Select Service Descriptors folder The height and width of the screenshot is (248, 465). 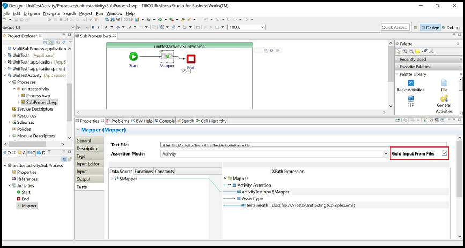(x=33, y=109)
